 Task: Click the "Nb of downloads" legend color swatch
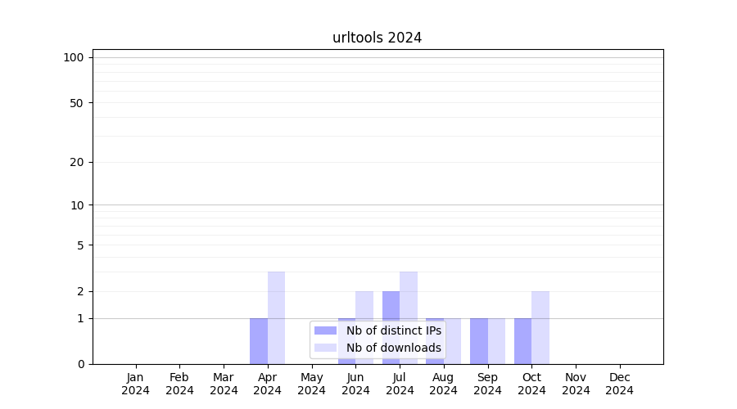coord(325,348)
